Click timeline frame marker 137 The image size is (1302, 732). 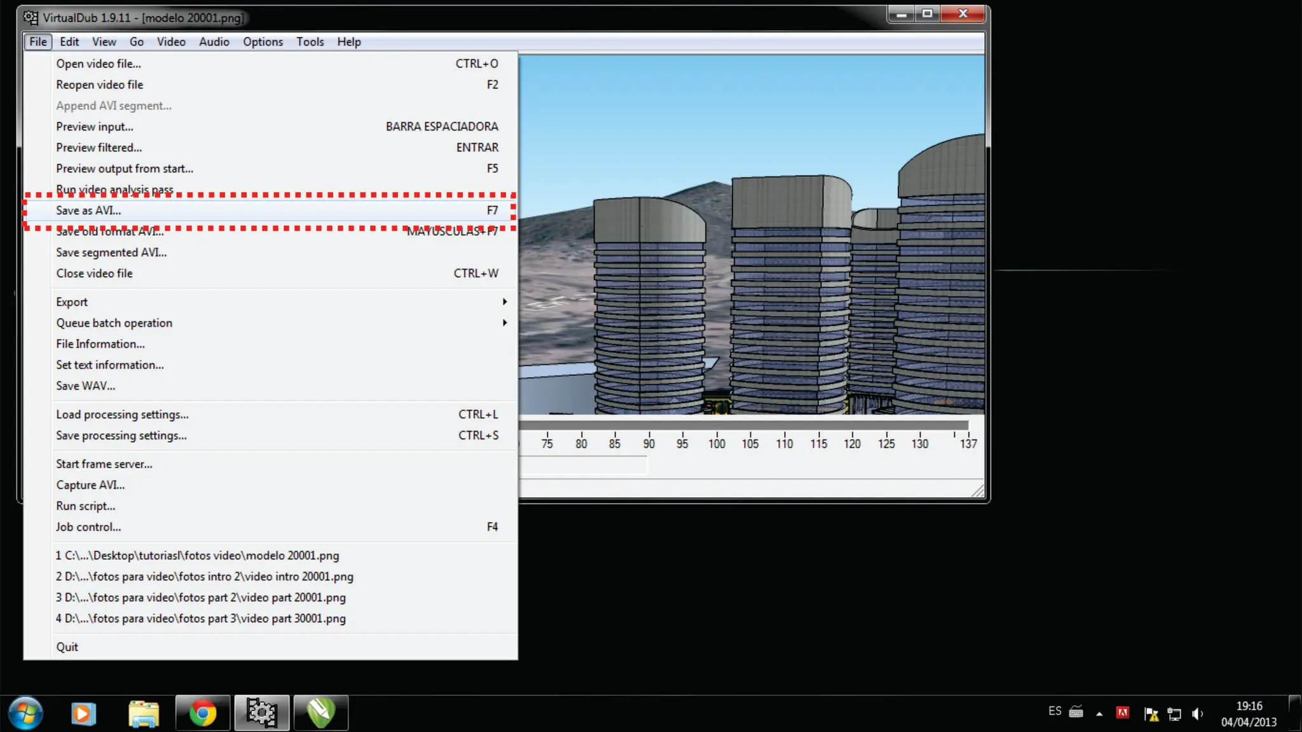[968, 443]
